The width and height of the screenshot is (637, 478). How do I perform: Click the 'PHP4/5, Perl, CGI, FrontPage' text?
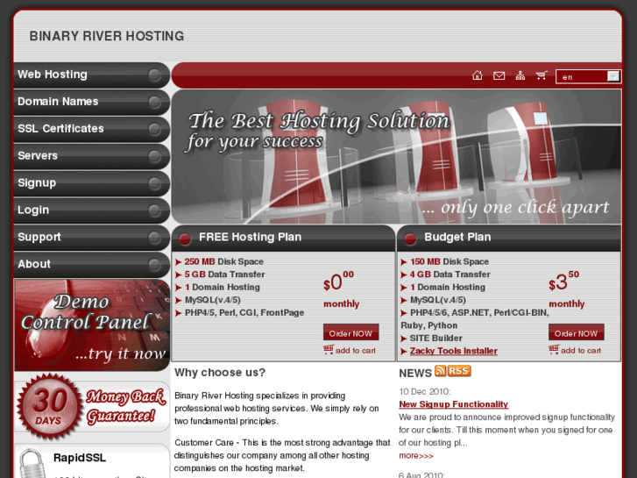pyautogui.click(x=244, y=313)
